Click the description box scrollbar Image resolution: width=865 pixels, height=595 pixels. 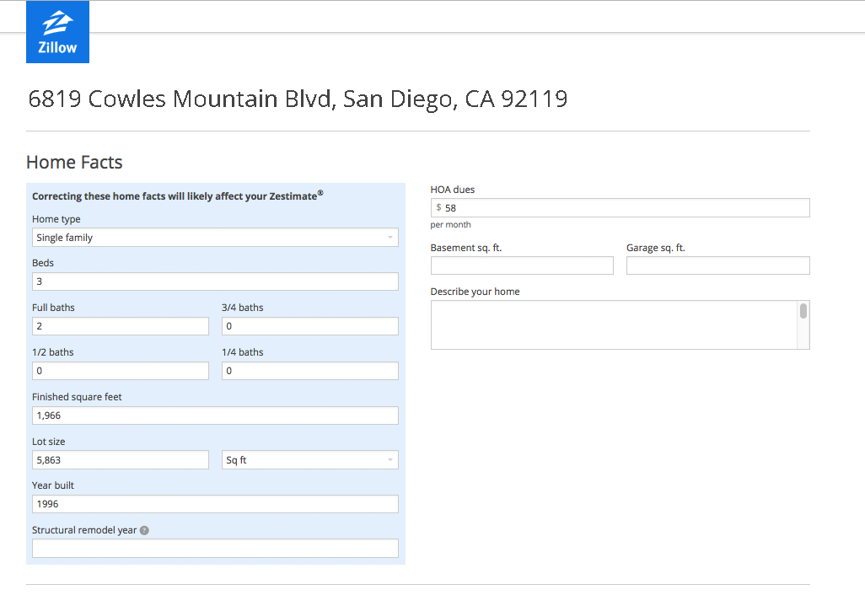[x=803, y=312]
